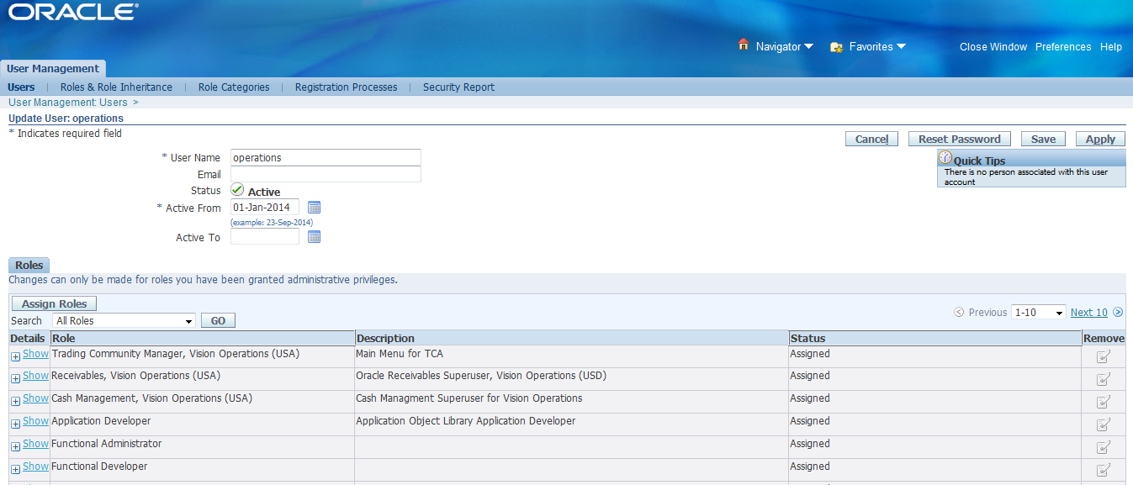This screenshot has width=1133, height=485.
Task: Click the Next 10 arrow icon
Action: (1118, 312)
